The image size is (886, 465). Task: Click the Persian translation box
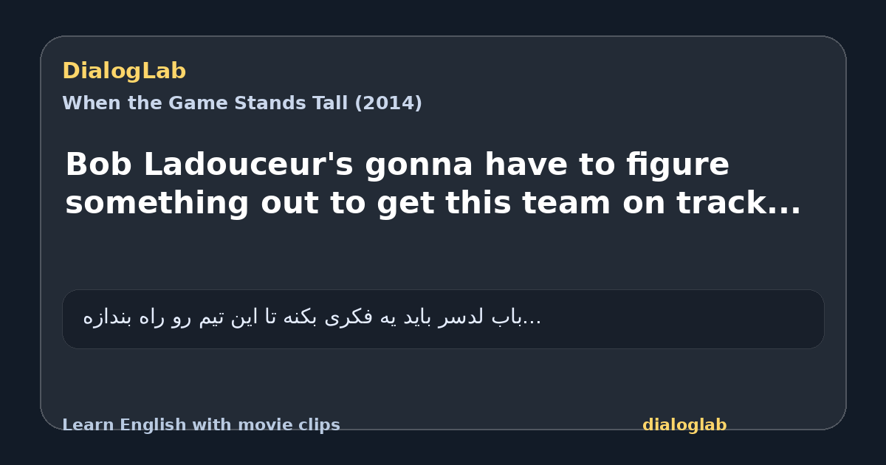pyautogui.click(x=443, y=319)
